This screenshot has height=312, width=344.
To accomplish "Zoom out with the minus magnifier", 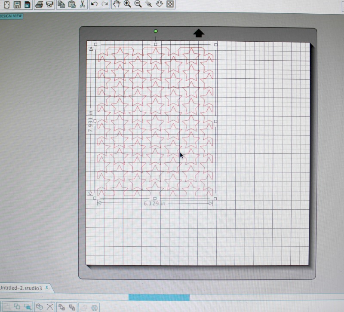I will pyautogui.click(x=138, y=4).
